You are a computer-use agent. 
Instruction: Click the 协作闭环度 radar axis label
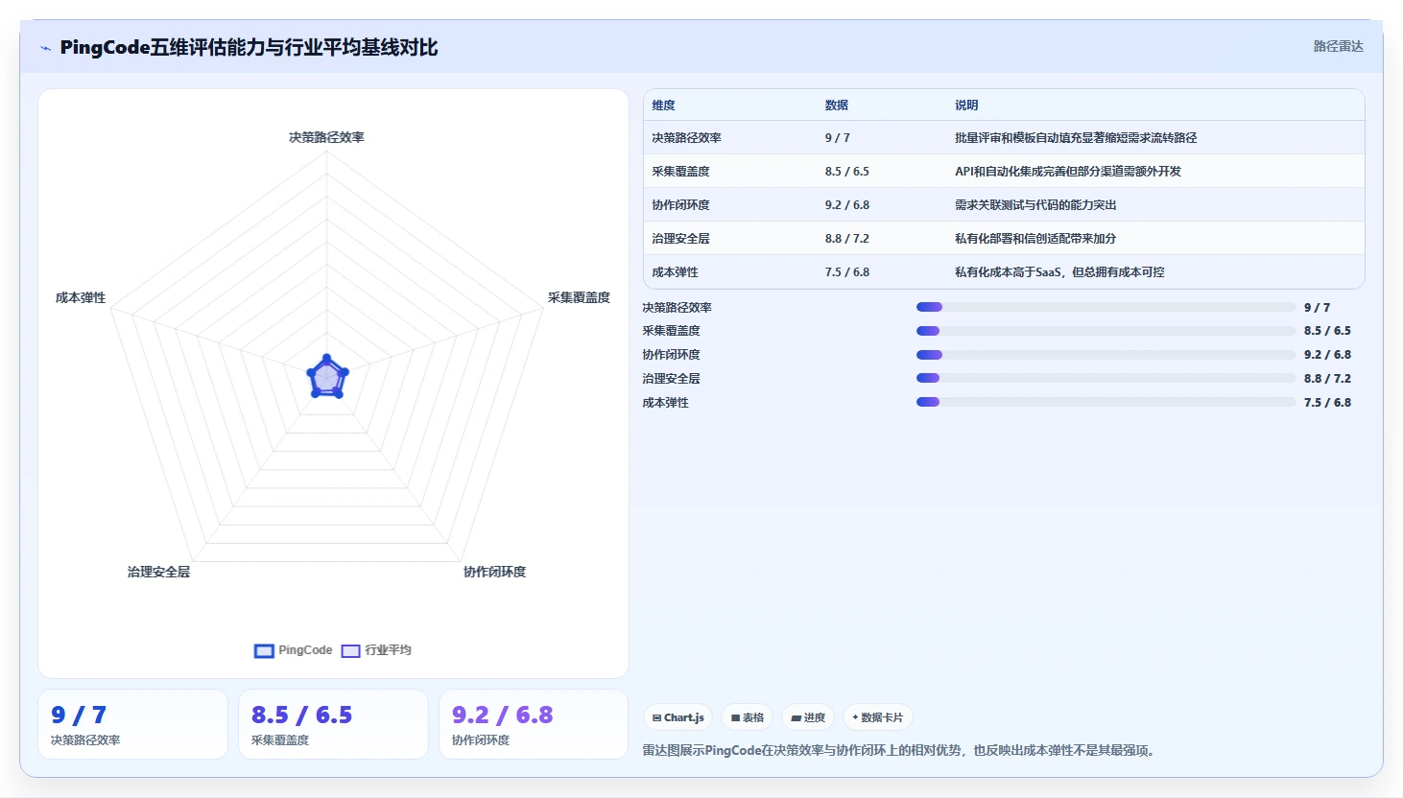[x=494, y=572]
